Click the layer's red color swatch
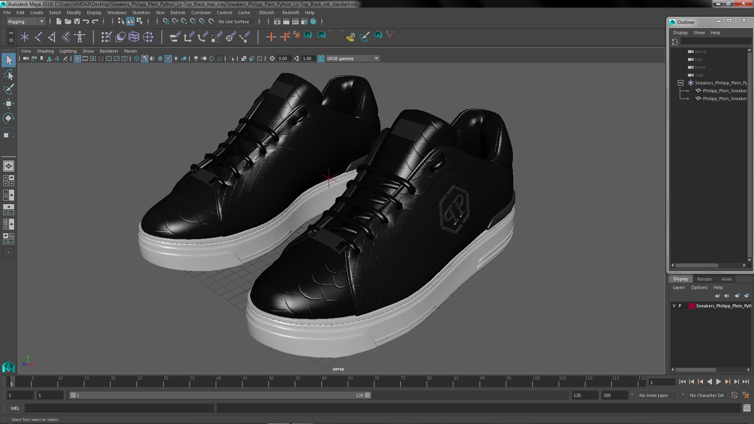 [692, 306]
